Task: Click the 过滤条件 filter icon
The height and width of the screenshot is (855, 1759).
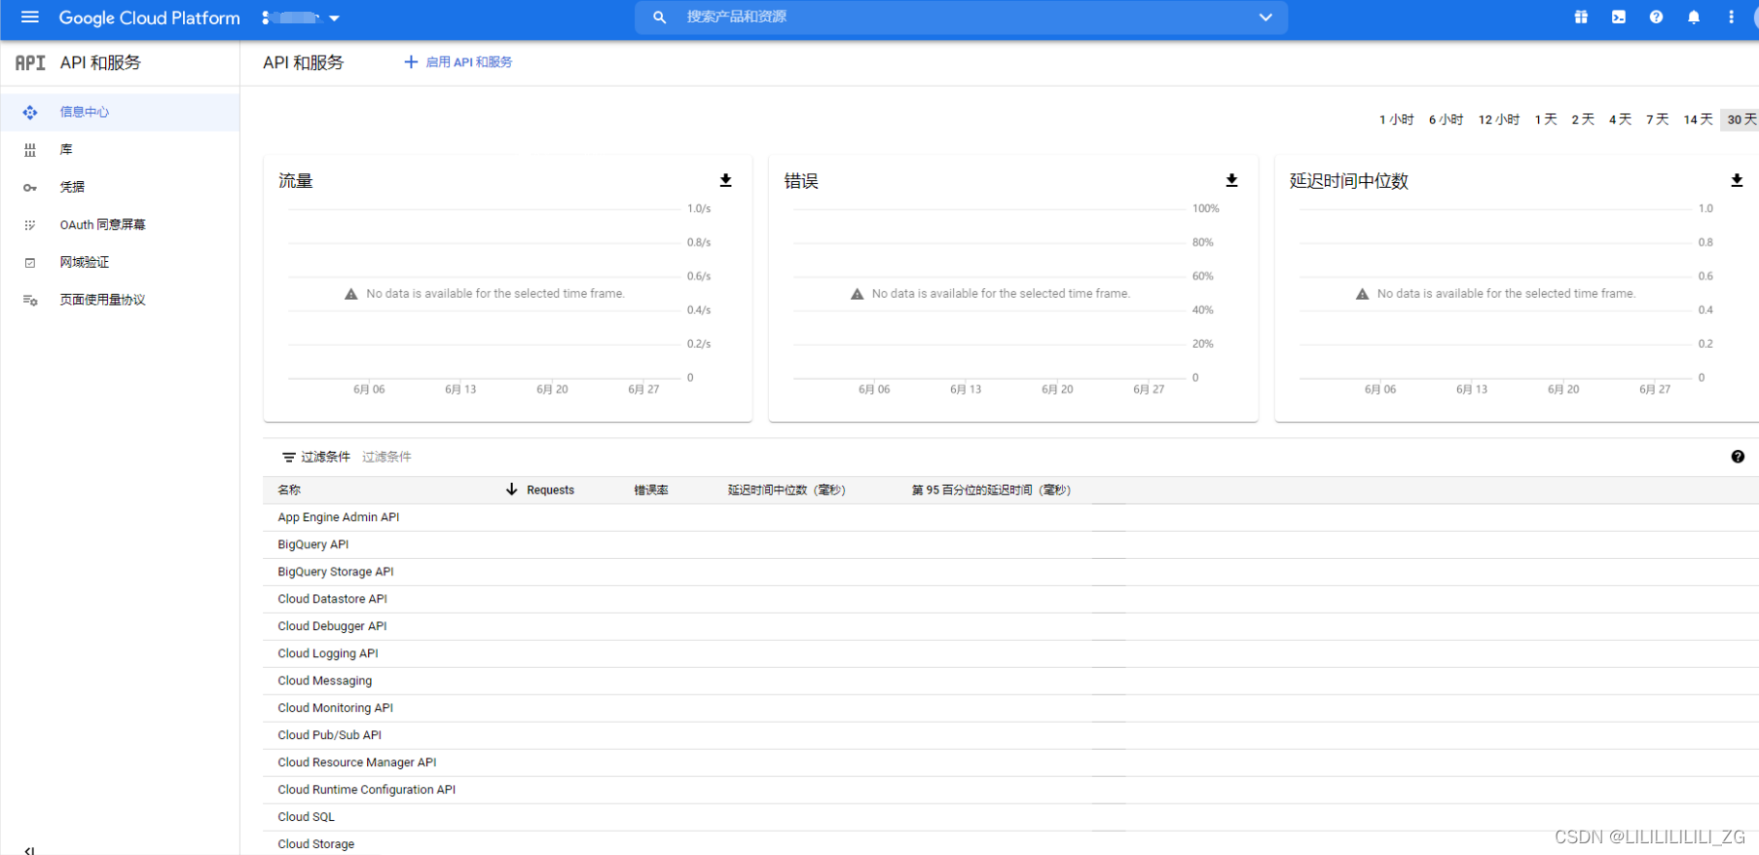Action: point(288,457)
